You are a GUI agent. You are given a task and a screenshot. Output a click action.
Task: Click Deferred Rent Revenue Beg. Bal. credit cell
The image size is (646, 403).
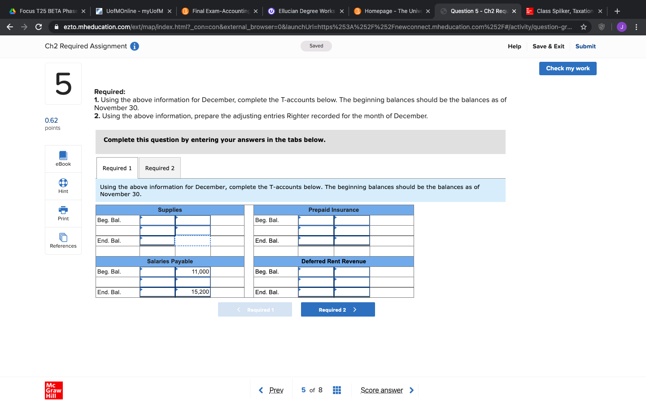click(x=352, y=272)
